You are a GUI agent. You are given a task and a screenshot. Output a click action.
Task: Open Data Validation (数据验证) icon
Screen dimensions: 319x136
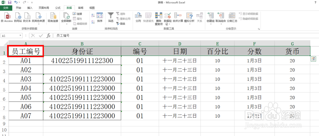pos(168,16)
